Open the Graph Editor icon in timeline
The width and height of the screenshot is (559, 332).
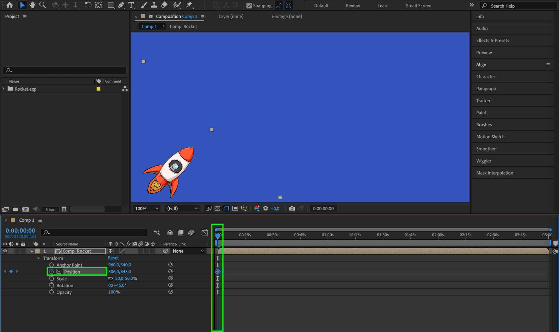pyautogui.click(x=205, y=233)
